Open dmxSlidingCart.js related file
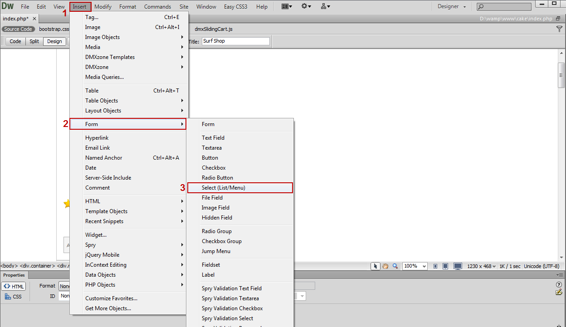566x327 pixels. click(x=214, y=29)
